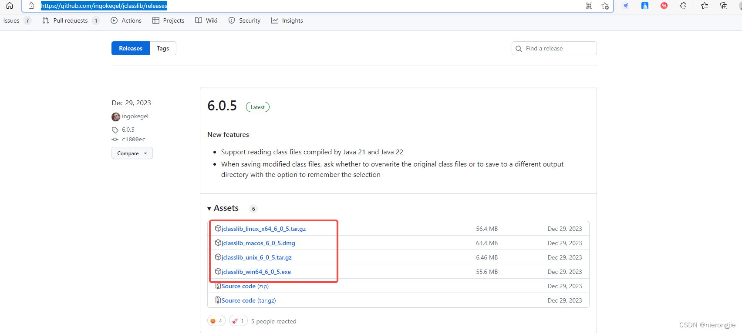Click package icon beside unix tar.gz asset
Image resolution: width=742 pixels, height=333 pixels.
[218, 257]
